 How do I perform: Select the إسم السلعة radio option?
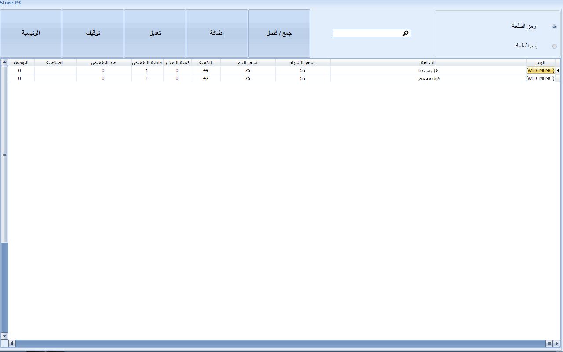tap(554, 46)
